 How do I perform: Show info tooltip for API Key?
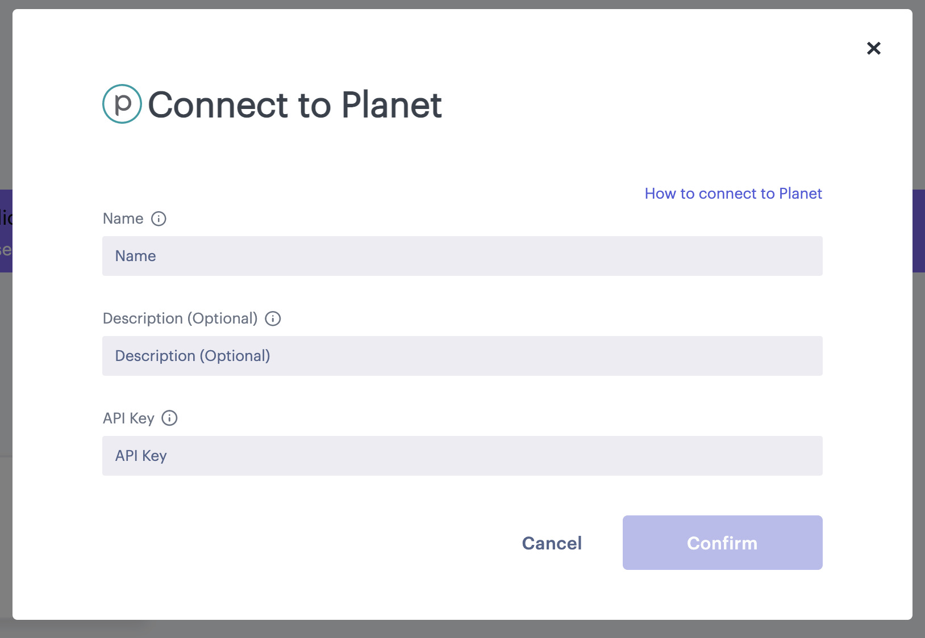point(169,418)
